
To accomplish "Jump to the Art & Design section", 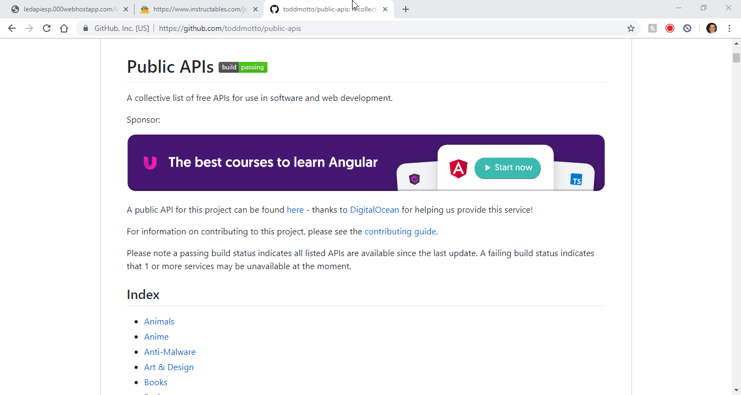I will (x=169, y=367).
